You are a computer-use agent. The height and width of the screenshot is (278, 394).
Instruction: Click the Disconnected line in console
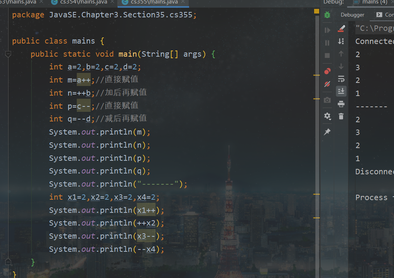coord(375,172)
